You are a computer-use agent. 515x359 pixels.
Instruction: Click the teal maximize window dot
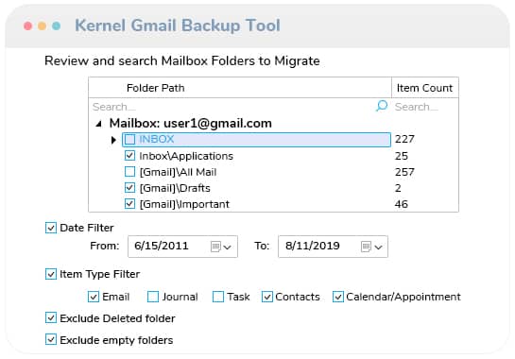(56, 26)
